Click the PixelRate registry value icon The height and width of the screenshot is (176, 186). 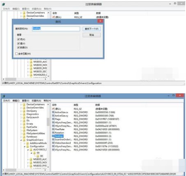[53, 129]
